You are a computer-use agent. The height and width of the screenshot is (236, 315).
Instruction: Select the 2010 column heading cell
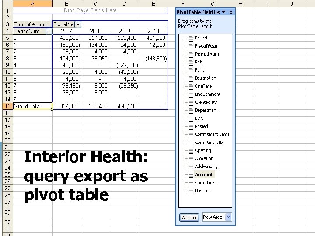(x=153, y=31)
